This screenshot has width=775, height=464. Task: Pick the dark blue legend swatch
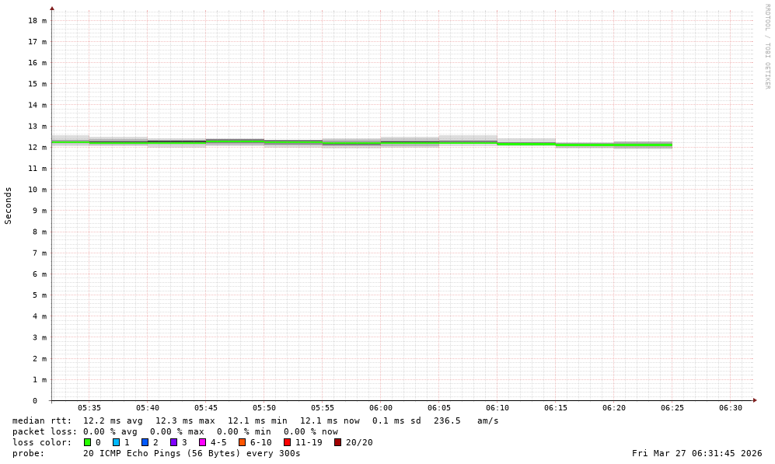pyautogui.click(x=145, y=442)
